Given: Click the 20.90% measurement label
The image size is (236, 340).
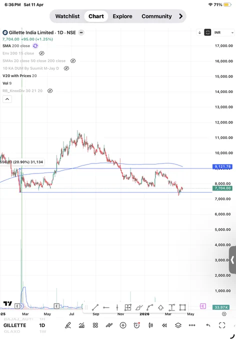Looking at the screenshot, I should (x=21, y=162).
